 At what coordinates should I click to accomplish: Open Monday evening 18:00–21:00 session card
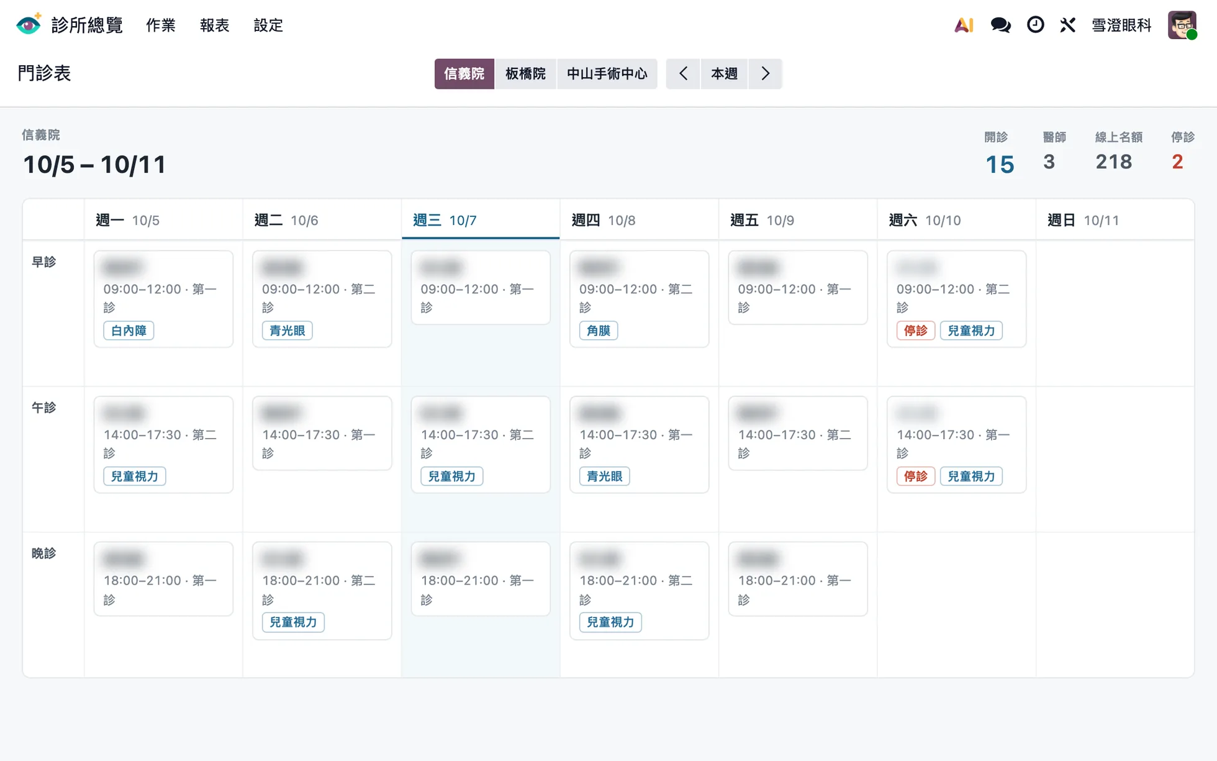pos(163,579)
